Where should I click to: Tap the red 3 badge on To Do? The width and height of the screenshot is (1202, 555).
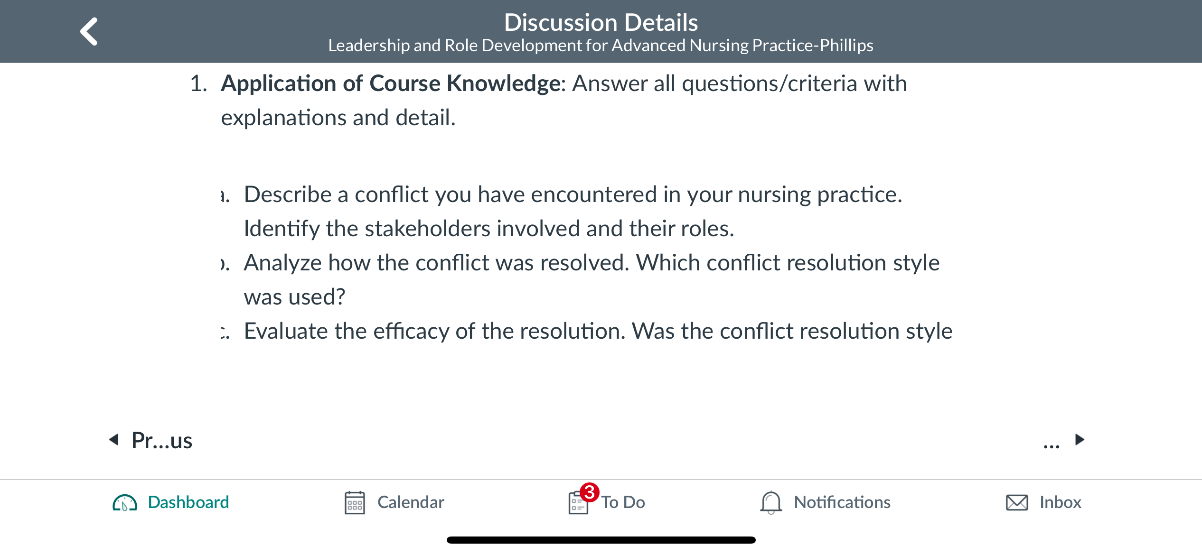click(x=590, y=492)
